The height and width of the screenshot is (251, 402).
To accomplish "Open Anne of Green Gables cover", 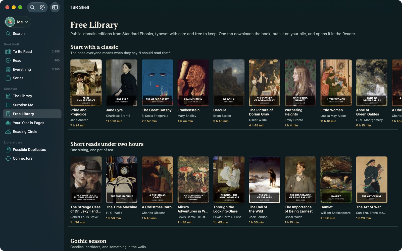I will tap(372, 83).
